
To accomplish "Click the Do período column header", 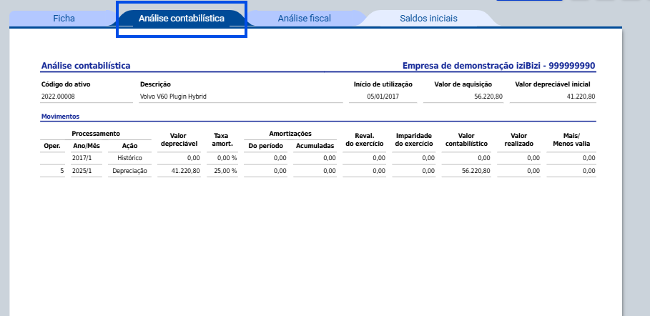I will click(x=266, y=146).
